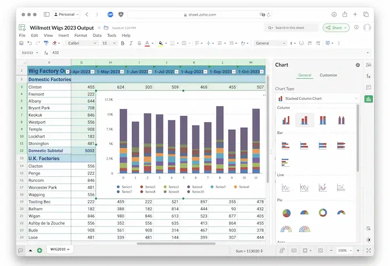Select the doughnut chart icon
390x266 pixels.
[323, 212]
